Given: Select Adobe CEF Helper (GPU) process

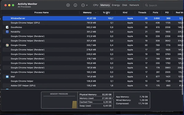Looking at the screenshot, I should coord(93,86).
